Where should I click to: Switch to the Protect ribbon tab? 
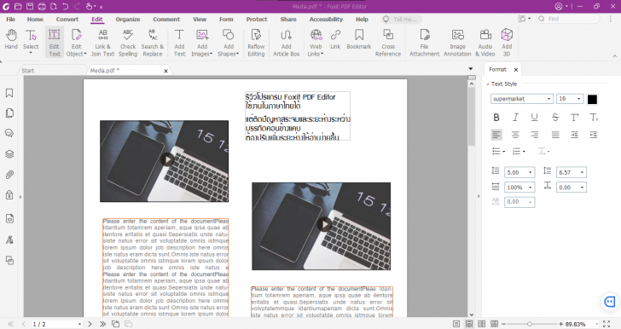pyautogui.click(x=257, y=19)
